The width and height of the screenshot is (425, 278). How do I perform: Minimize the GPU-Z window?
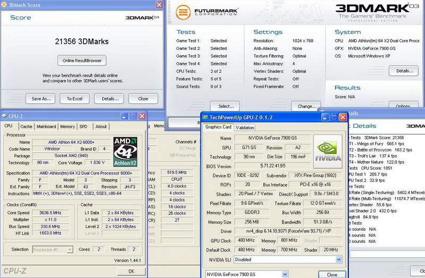[325, 117]
